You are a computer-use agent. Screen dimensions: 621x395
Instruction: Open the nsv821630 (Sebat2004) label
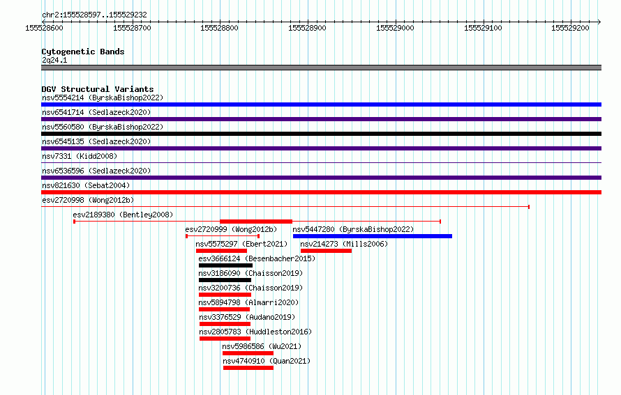tap(86, 185)
